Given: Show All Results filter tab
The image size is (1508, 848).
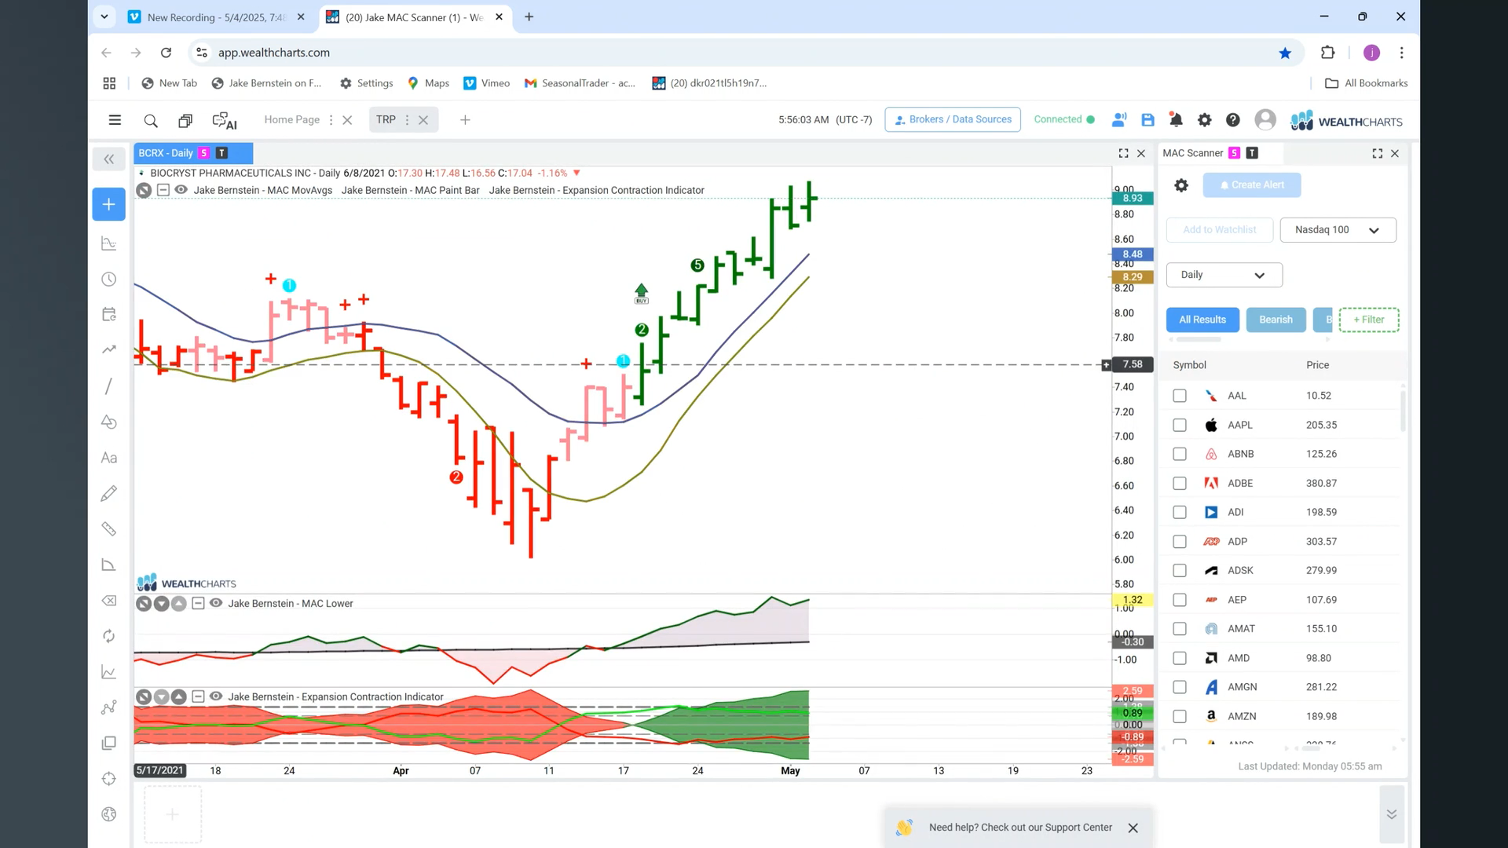Looking at the screenshot, I should [1202, 320].
